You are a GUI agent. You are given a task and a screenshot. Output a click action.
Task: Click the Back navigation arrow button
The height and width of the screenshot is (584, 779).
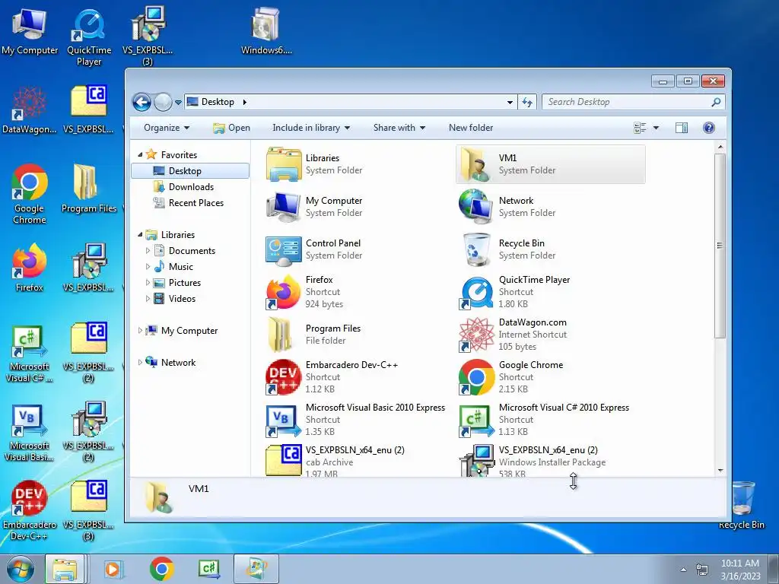point(141,103)
